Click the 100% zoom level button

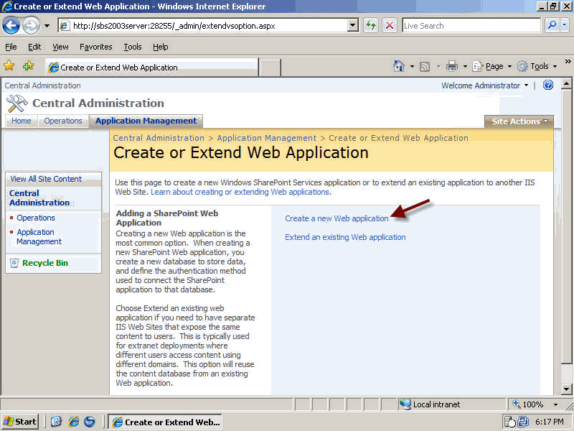pos(528,404)
